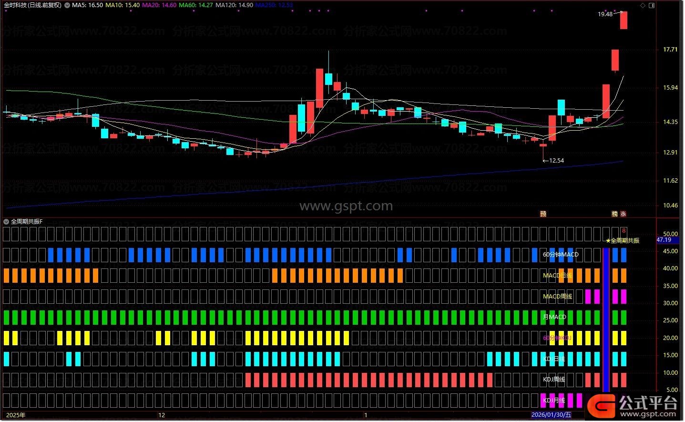Click the 2026/01/30 date marker on timeline
The width and height of the screenshot is (685, 422).
tap(551, 415)
